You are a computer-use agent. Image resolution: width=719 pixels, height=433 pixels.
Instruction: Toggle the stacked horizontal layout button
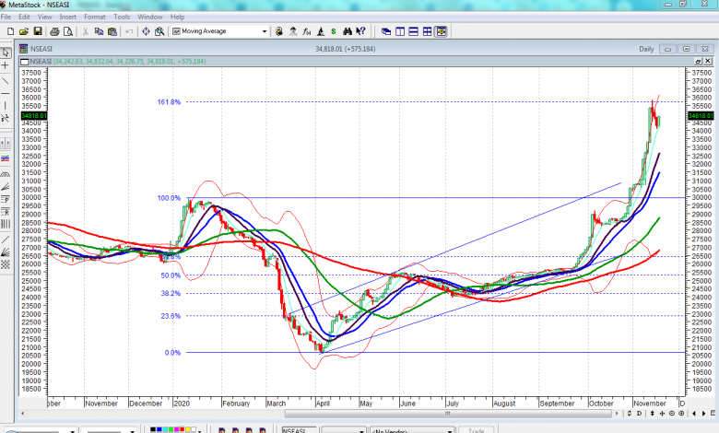(414, 31)
